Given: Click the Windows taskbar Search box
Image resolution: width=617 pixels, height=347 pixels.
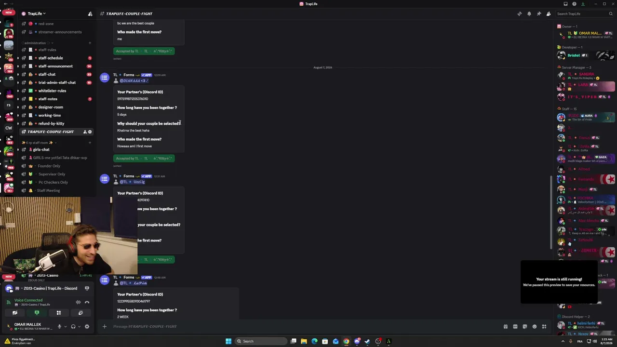Looking at the screenshot, I should click(260, 341).
